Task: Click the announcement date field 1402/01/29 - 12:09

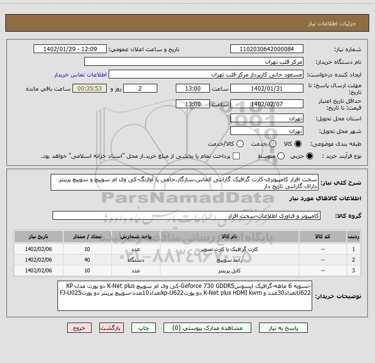Action: point(70,49)
